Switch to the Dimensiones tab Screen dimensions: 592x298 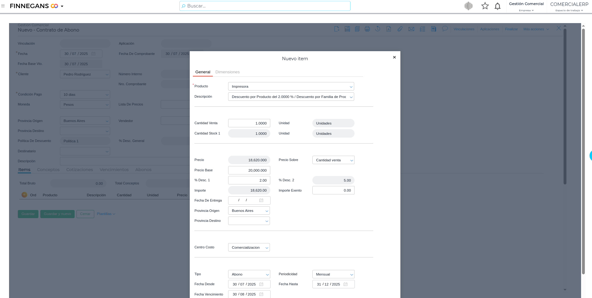228,72
